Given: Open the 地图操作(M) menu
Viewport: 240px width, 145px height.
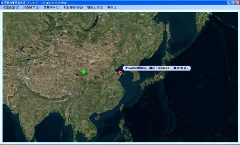Looking at the screenshot, I should click(31, 7).
